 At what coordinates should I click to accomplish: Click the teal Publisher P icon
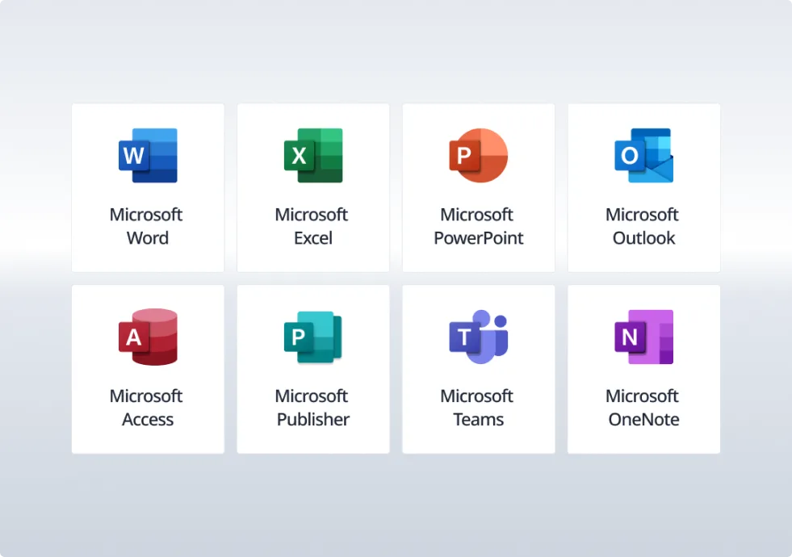[x=313, y=337]
